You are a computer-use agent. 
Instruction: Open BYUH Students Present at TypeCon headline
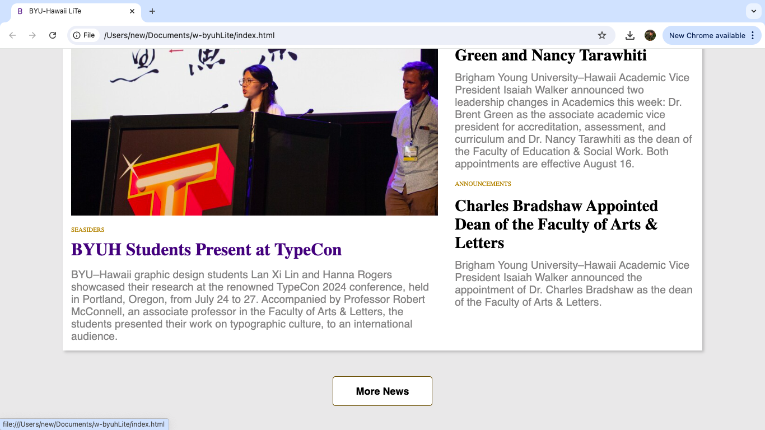click(x=206, y=250)
